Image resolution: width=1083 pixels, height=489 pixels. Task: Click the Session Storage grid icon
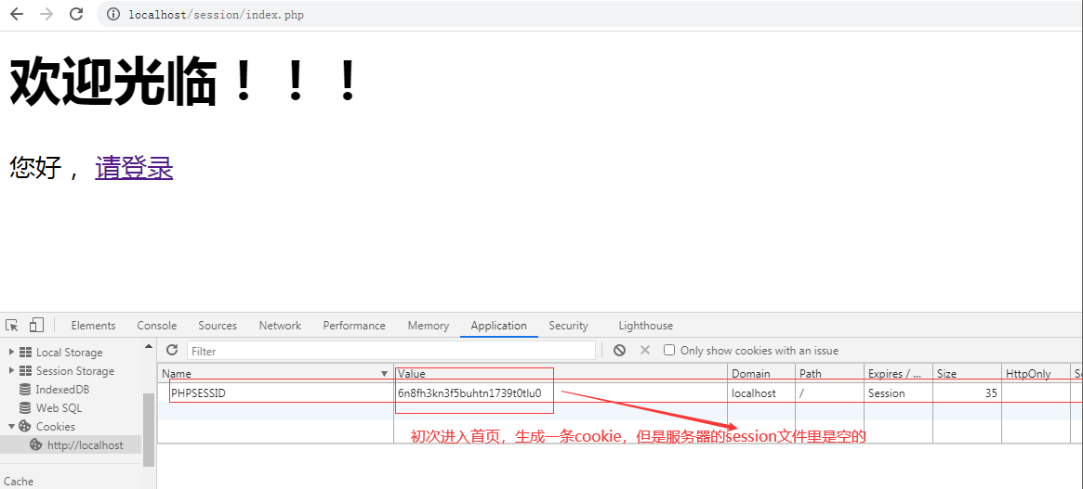tap(25, 371)
